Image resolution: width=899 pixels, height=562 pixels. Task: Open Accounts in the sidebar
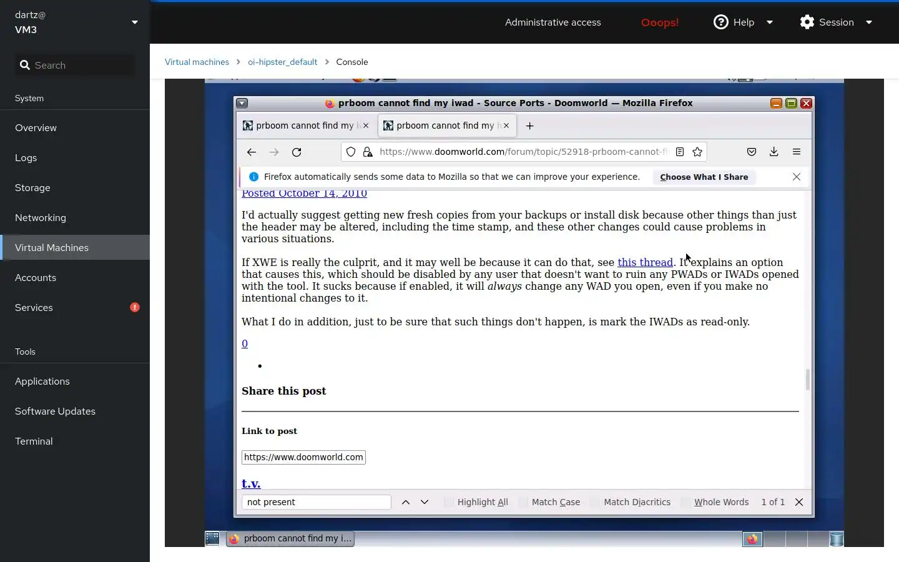click(x=75, y=277)
